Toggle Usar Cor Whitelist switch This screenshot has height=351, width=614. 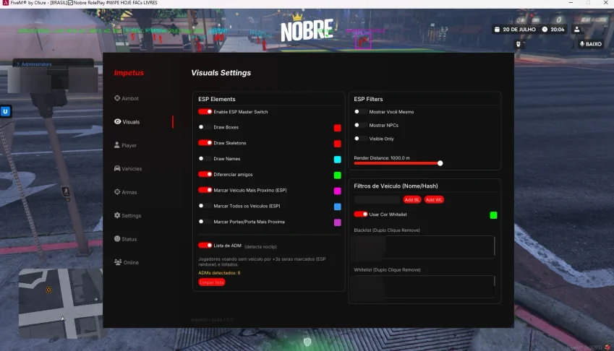(361, 214)
